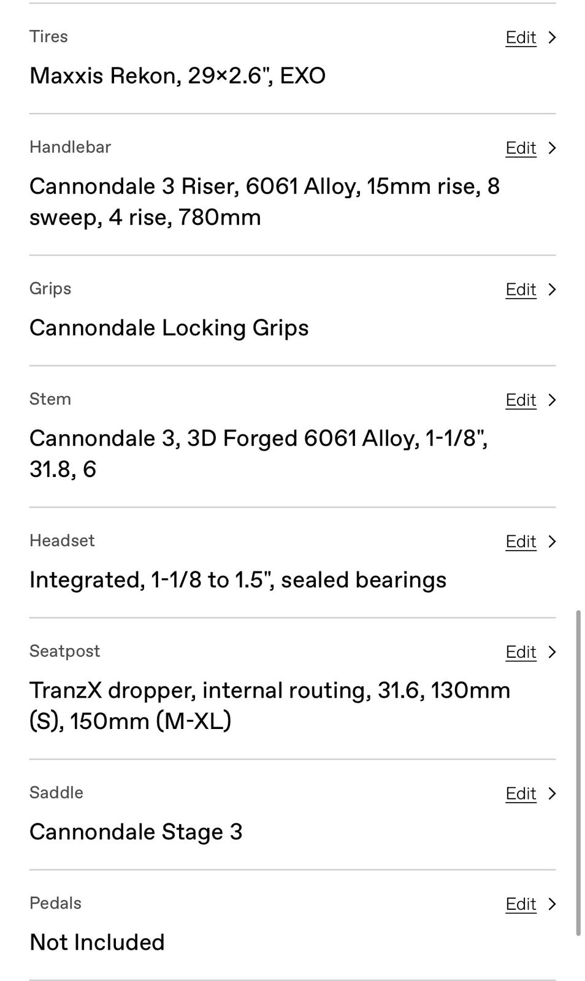Edit the Pedals entry
Image resolution: width=585 pixels, height=981 pixels.
pos(521,904)
